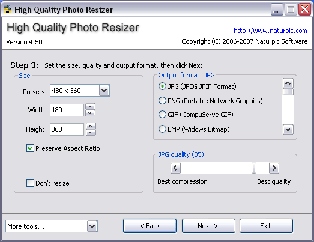
Task: Go to the next step with Next
Action: [x=208, y=226]
